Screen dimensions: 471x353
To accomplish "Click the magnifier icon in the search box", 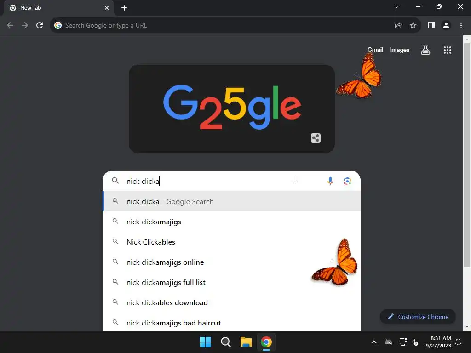I will [115, 180].
